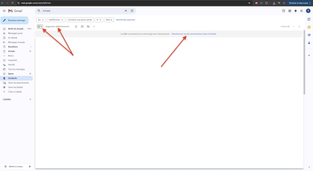
Task: Open the Help question mark icon
Action: click(284, 11)
